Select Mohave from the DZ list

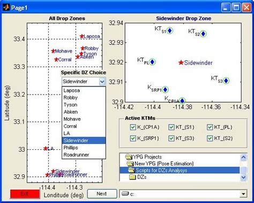click(84, 119)
